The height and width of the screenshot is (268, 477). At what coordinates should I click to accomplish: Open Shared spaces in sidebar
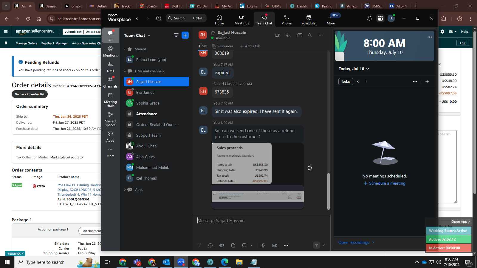[110, 119]
